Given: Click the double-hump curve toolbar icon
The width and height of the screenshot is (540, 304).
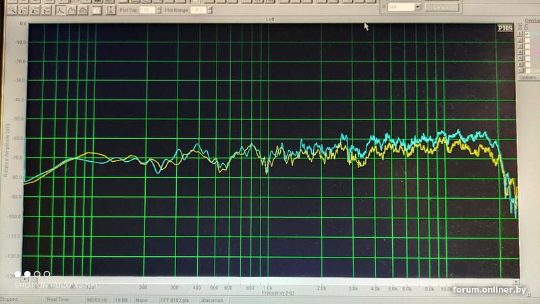Looking at the screenshot, I should (x=72, y=10).
